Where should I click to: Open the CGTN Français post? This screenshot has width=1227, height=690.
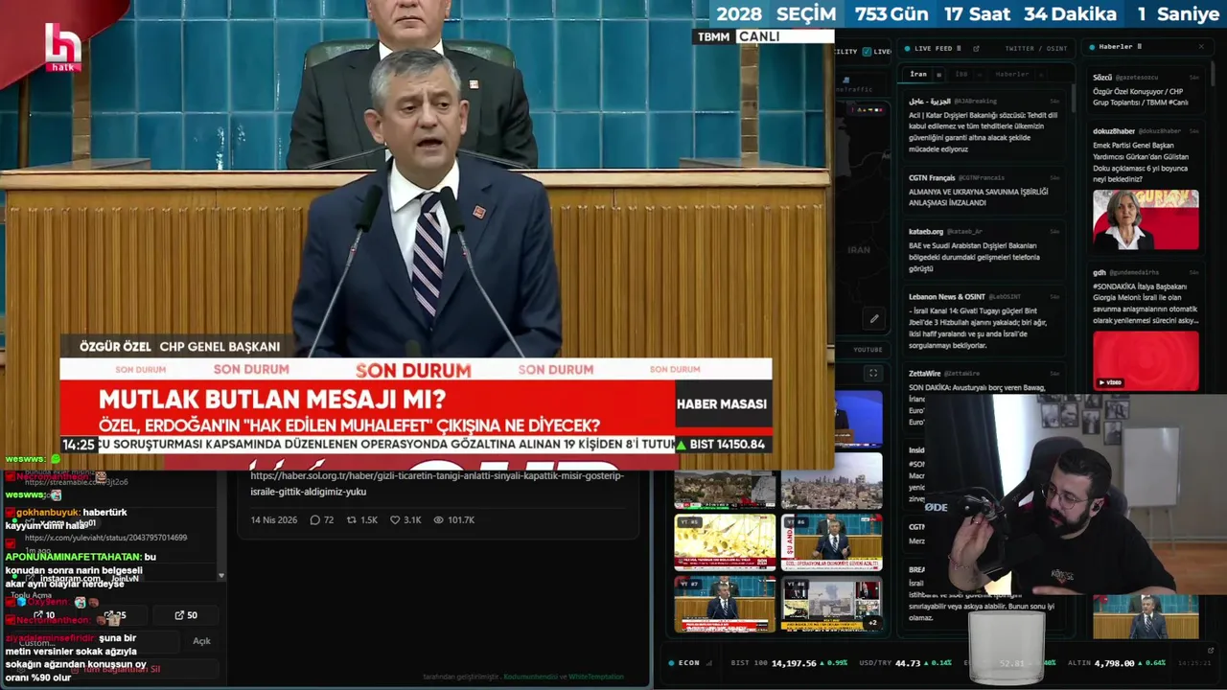point(984,190)
